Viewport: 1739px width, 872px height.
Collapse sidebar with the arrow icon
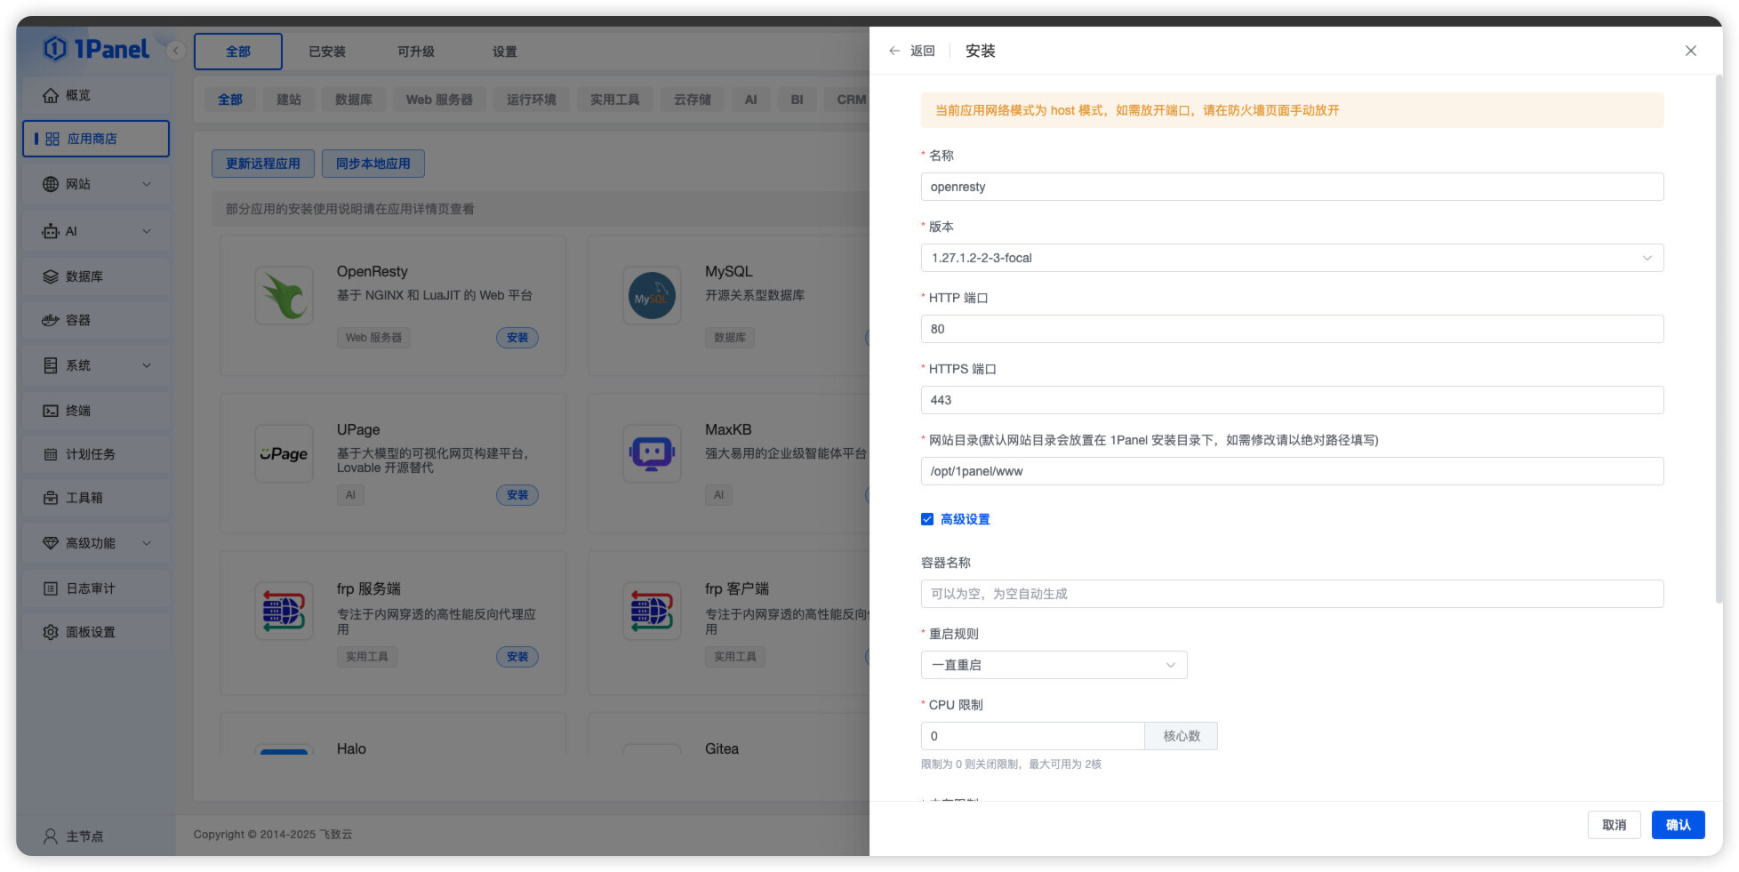click(x=176, y=51)
